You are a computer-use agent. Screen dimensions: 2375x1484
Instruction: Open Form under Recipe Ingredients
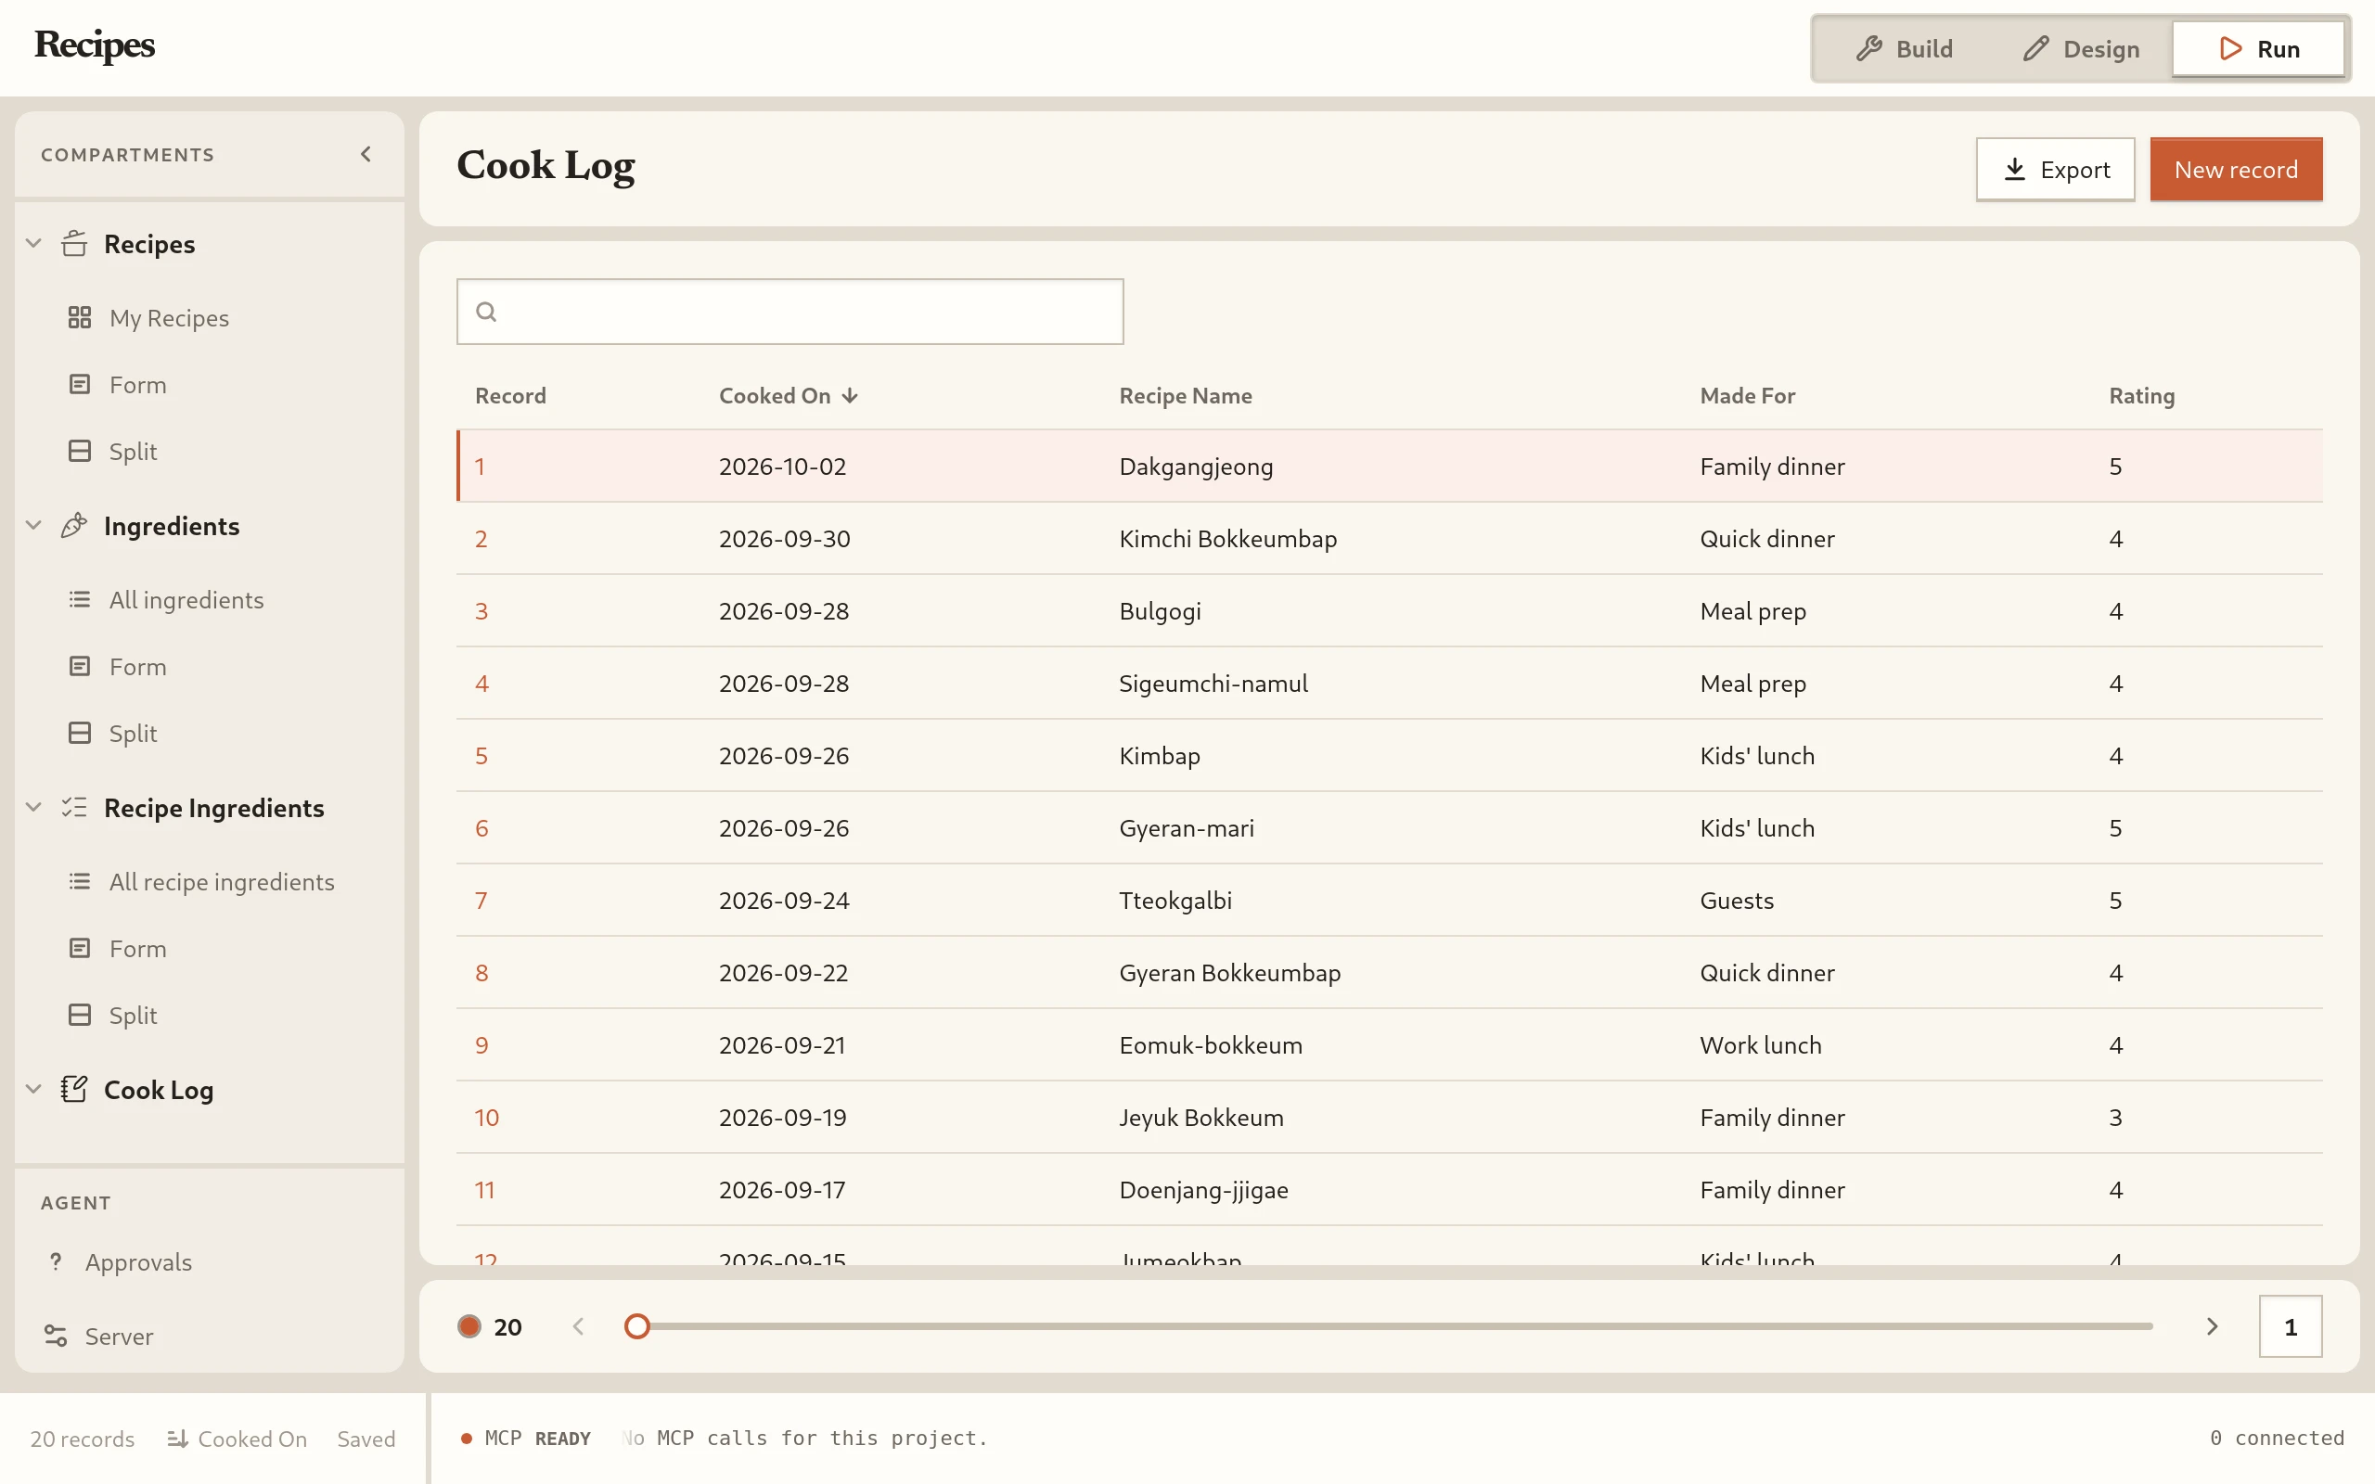click(117, 948)
